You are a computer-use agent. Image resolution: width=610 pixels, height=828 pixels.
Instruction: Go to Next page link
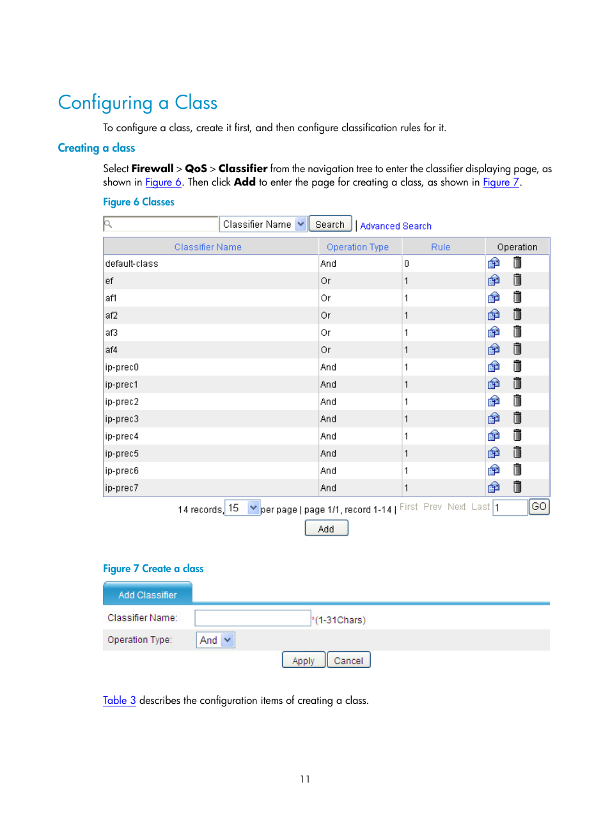[x=457, y=507]
